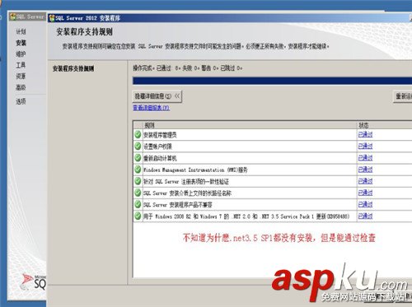Select 针对 SQL Server 注册表项的一致性验证 rule text
412x307 pixels.
pyautogui.click(x=186, y=181)
